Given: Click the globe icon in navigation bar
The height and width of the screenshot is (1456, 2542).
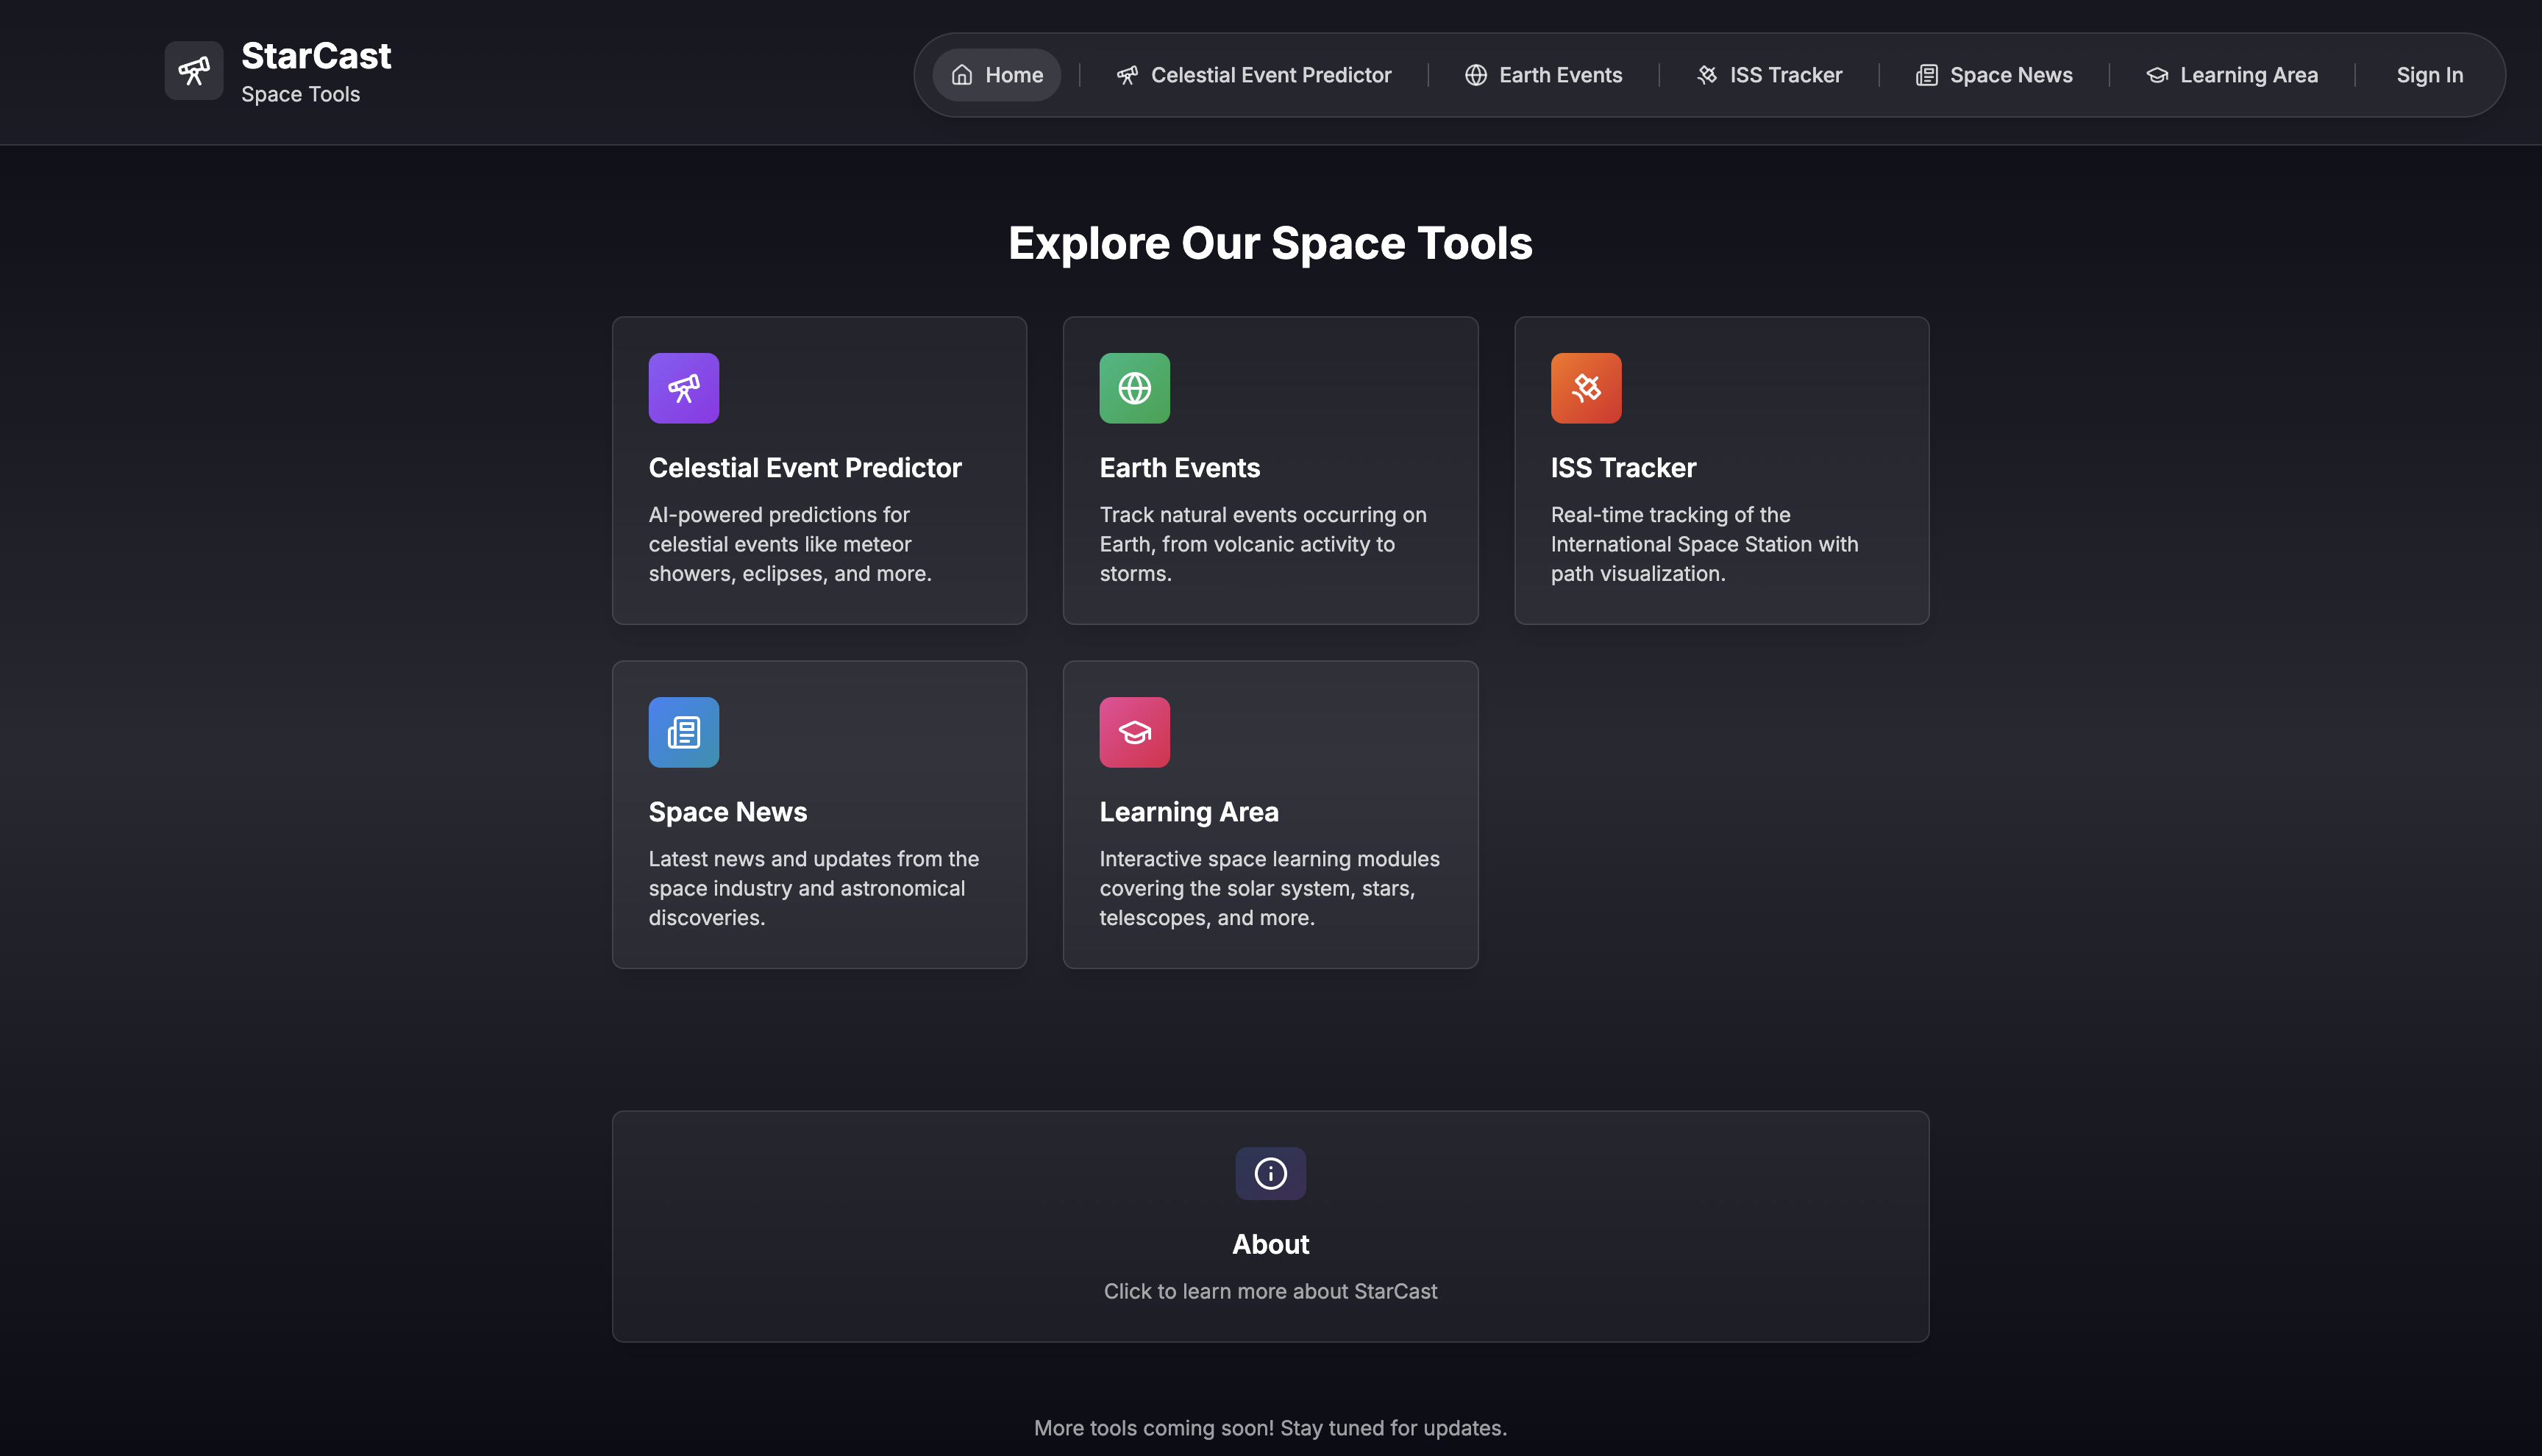Looking at the screenshot, I should (1476, 75).
